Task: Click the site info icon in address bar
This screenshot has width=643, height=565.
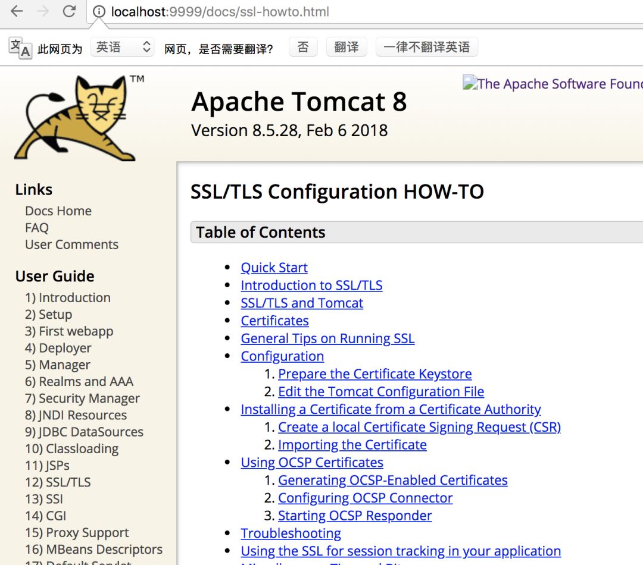Action: pyautogui.click(x=99, y=12)
